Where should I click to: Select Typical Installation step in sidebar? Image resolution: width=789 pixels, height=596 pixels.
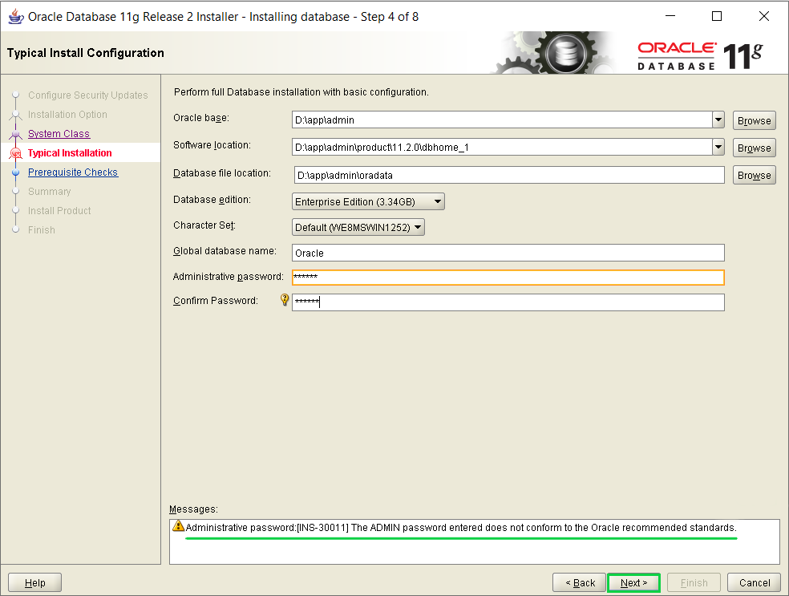pyautogui.click(x=70, y=153)
